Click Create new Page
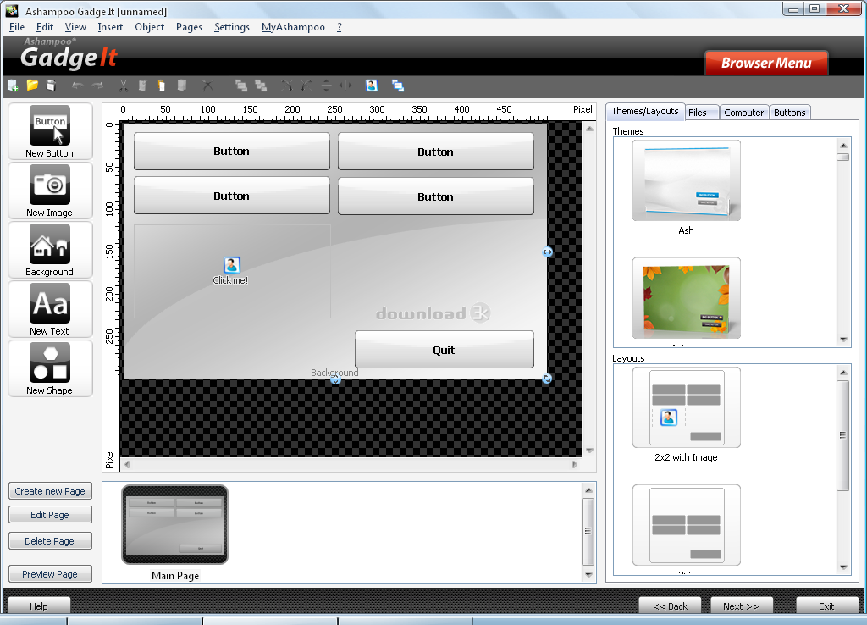 pos(50,491)
